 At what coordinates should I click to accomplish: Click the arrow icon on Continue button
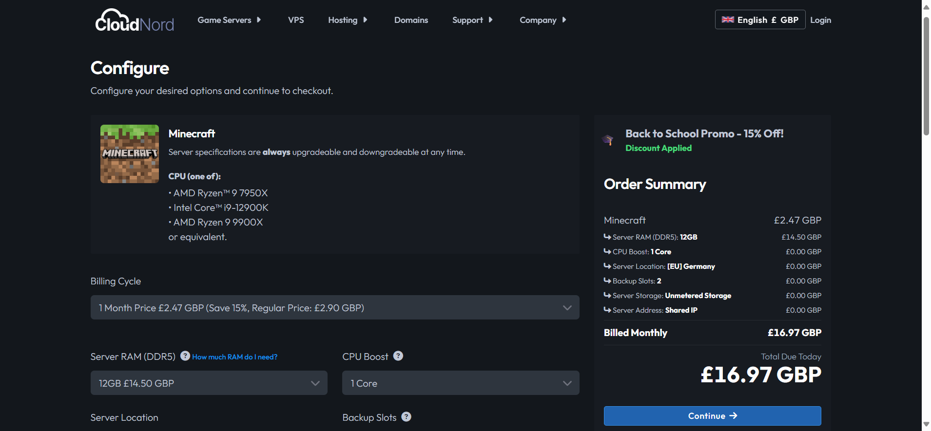(734, 416)
